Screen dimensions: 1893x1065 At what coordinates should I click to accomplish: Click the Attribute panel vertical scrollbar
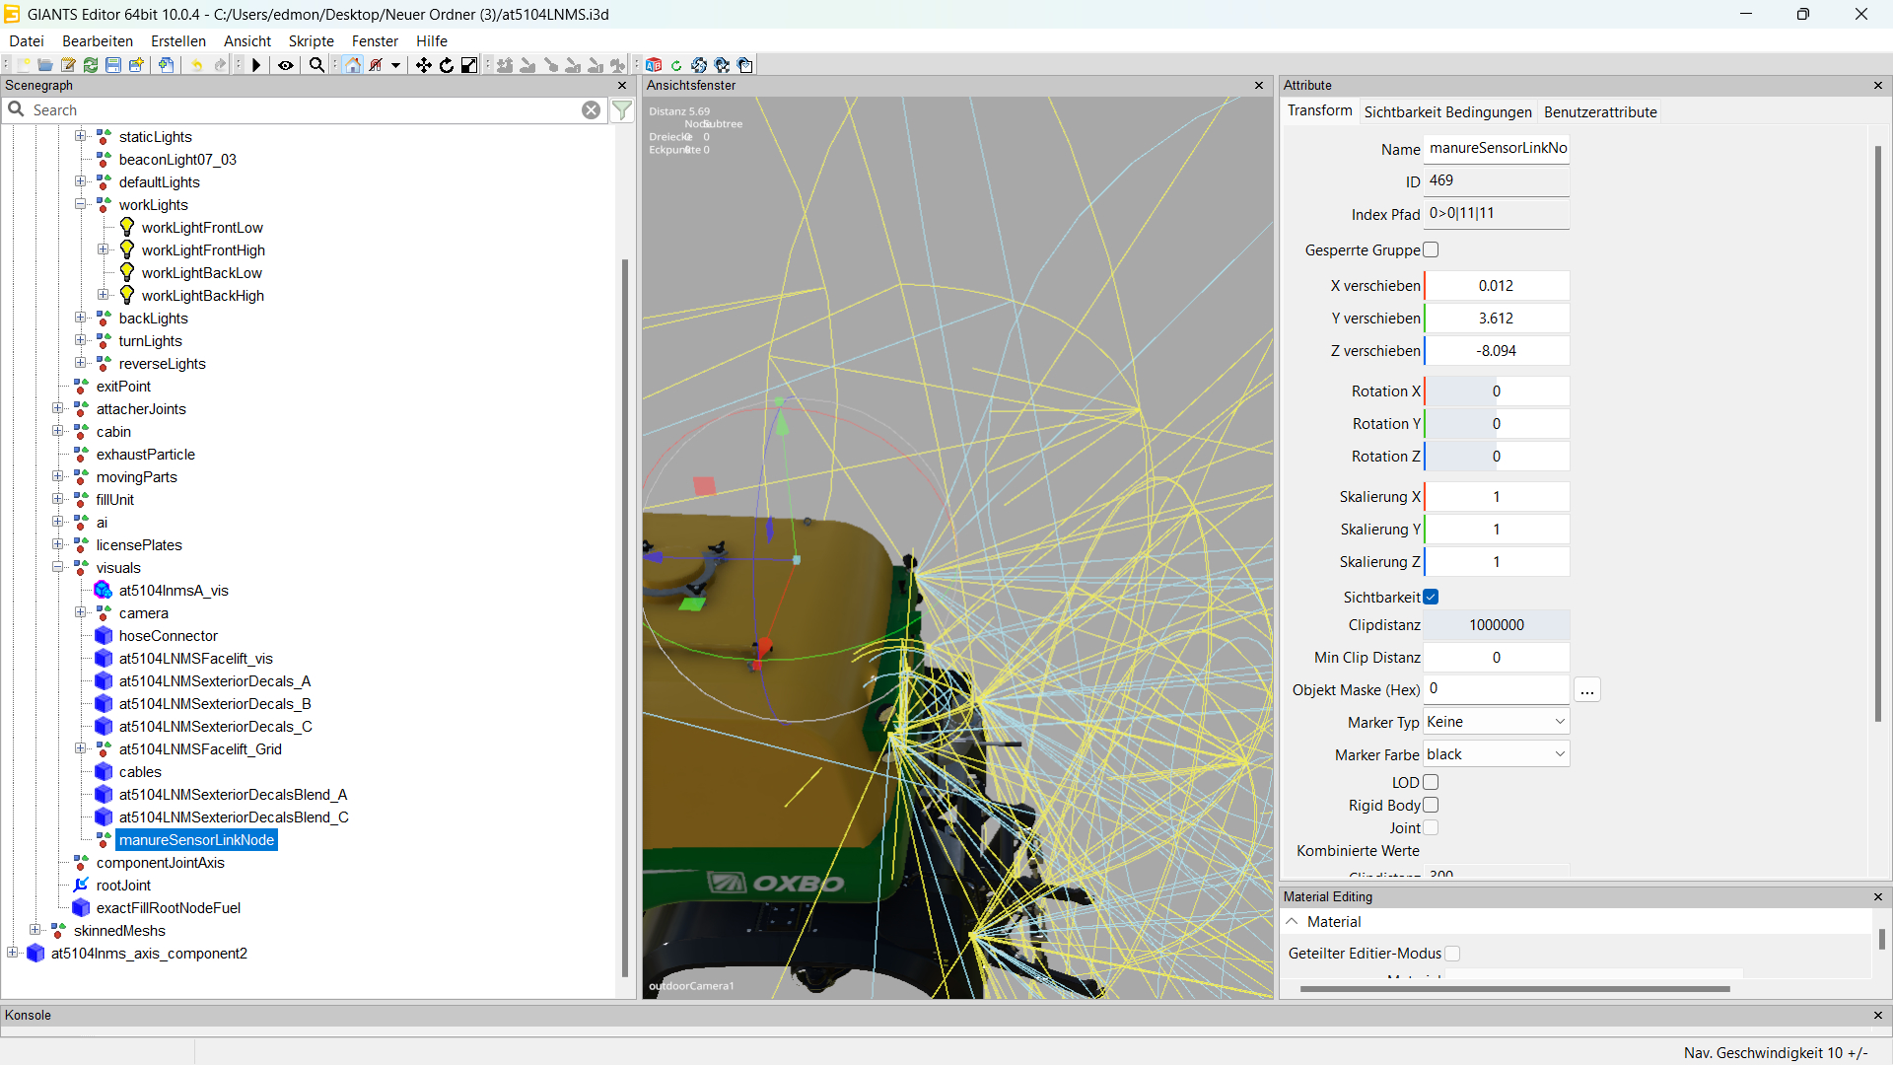click(x=1878, y=434)
